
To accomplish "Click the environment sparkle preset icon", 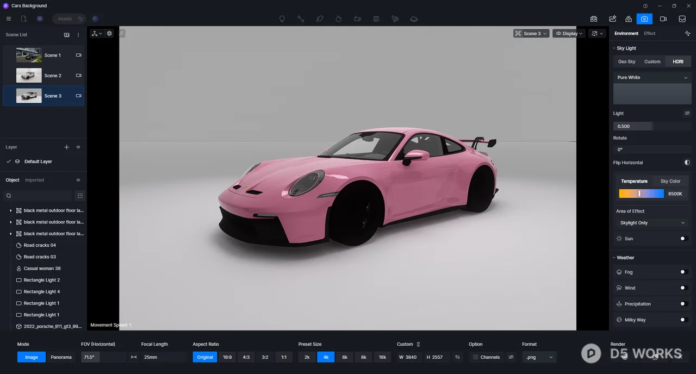I will point(688,33).
